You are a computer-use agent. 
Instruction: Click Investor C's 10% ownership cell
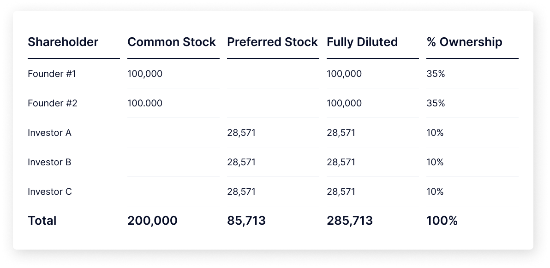coord(435,192)
